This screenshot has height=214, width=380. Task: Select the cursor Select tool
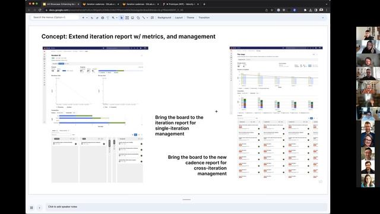(122, 18)
